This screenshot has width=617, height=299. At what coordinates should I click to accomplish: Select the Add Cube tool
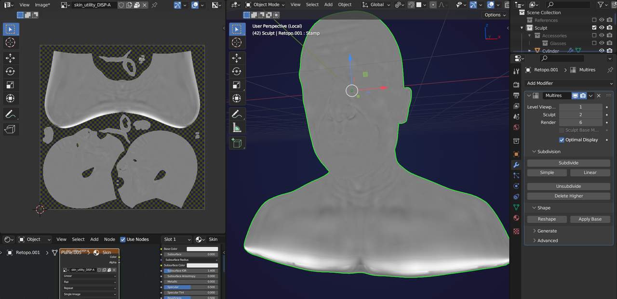coord(237,143)
